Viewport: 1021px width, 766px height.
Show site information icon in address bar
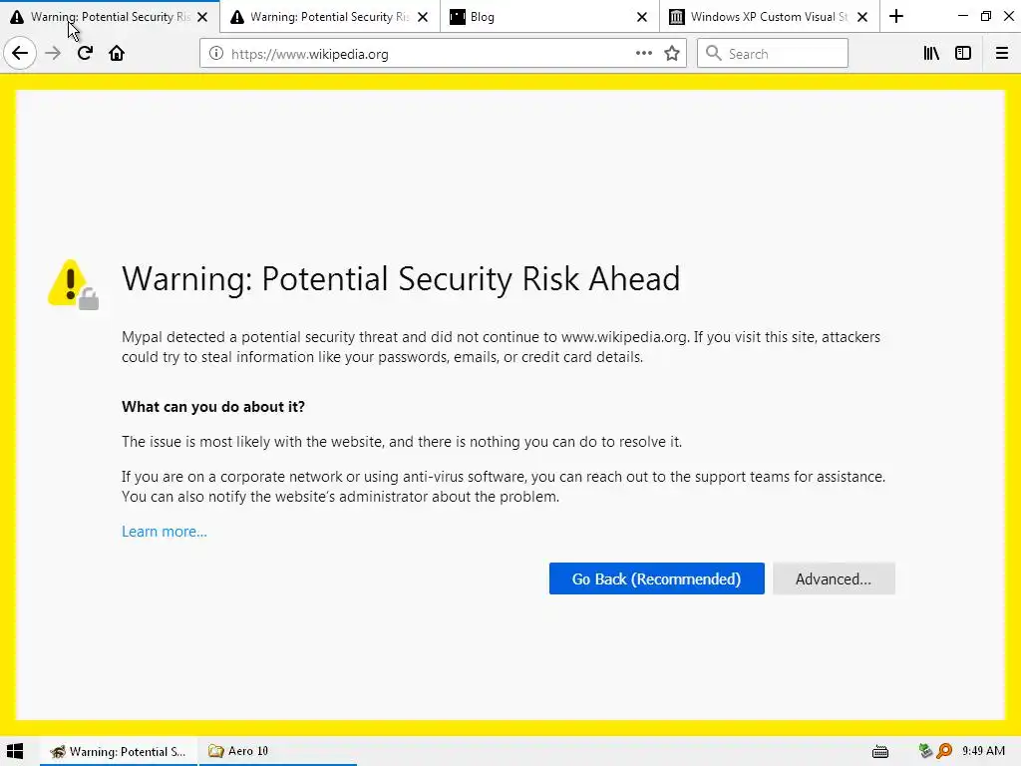click(x=216, y=54)
